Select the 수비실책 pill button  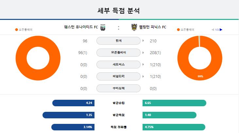coord(118,88)
